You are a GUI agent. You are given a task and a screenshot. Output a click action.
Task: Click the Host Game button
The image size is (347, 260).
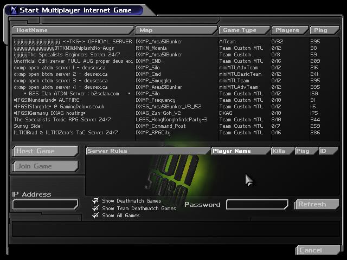pyautogui.click(x=46, y=151)
